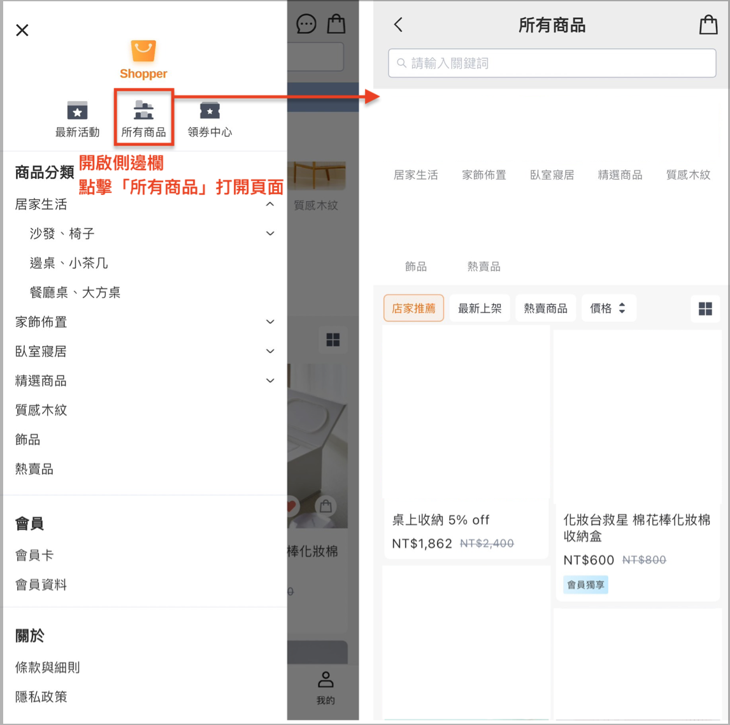Toggle 價格 sort order
730x725 pixels.
[x=608, y=308]
